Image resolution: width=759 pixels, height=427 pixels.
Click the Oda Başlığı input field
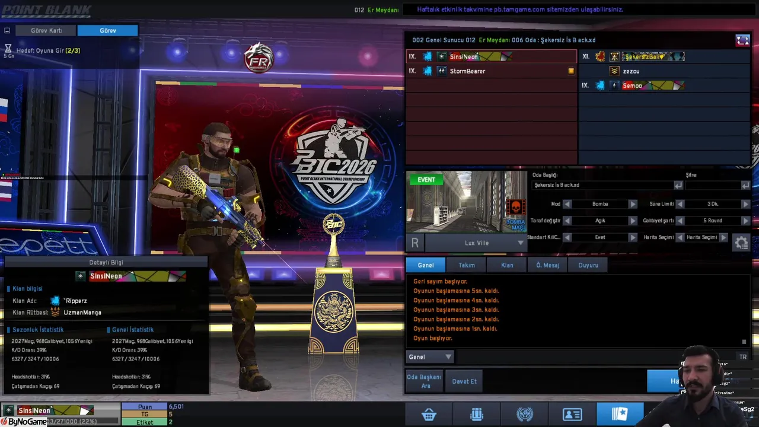tap(603, 185)
